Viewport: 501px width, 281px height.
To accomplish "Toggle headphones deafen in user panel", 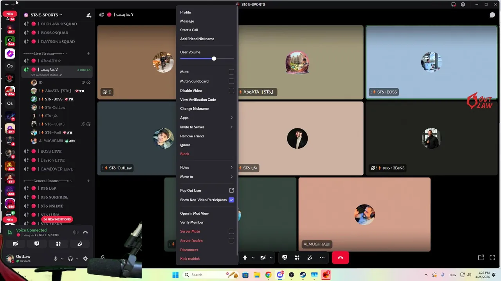I will point(70,258).
